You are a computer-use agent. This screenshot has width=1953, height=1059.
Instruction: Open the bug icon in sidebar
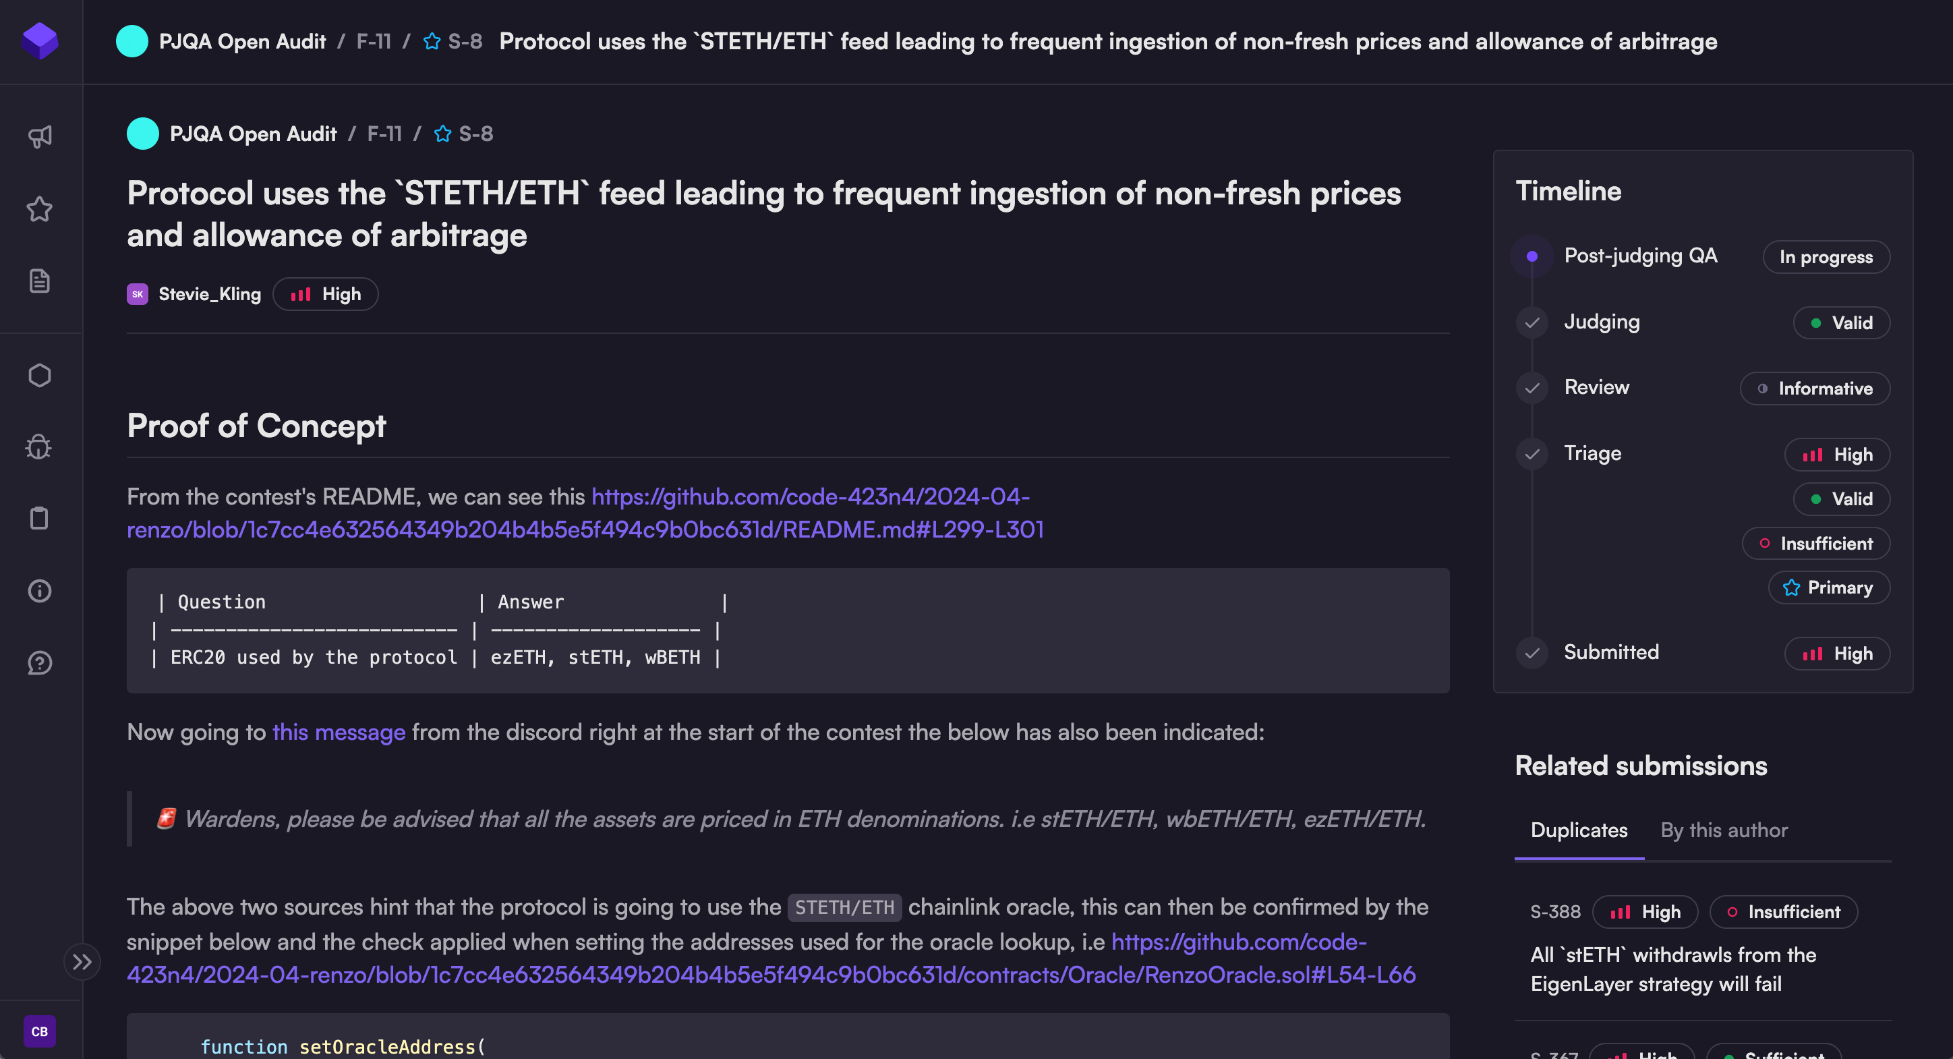[39, 447]
